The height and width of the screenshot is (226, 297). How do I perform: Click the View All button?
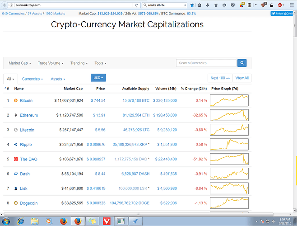click(242, 78)
